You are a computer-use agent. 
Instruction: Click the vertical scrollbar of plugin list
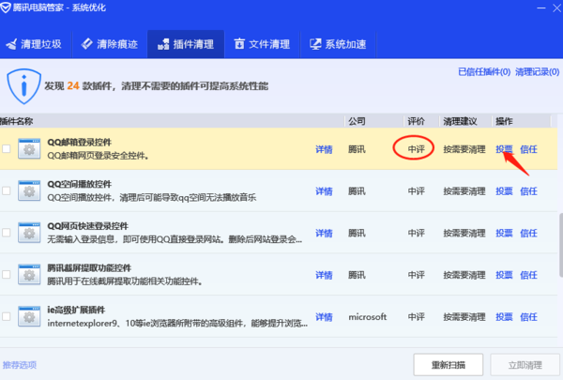[x=557, y=235]
